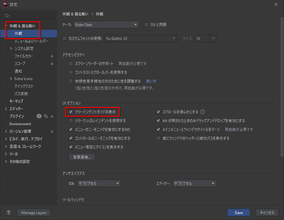This screenshot has height=220, width=284.
Task: Click the indicator icon beside バージョン管理
Action: (52, 131)
